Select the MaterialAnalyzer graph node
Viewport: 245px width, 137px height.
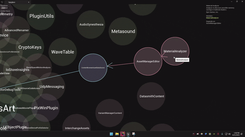[175, 51]
